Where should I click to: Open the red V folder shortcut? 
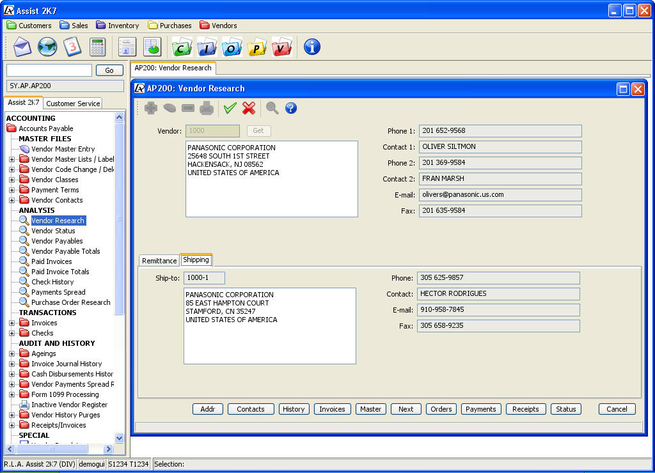(282, 47)
